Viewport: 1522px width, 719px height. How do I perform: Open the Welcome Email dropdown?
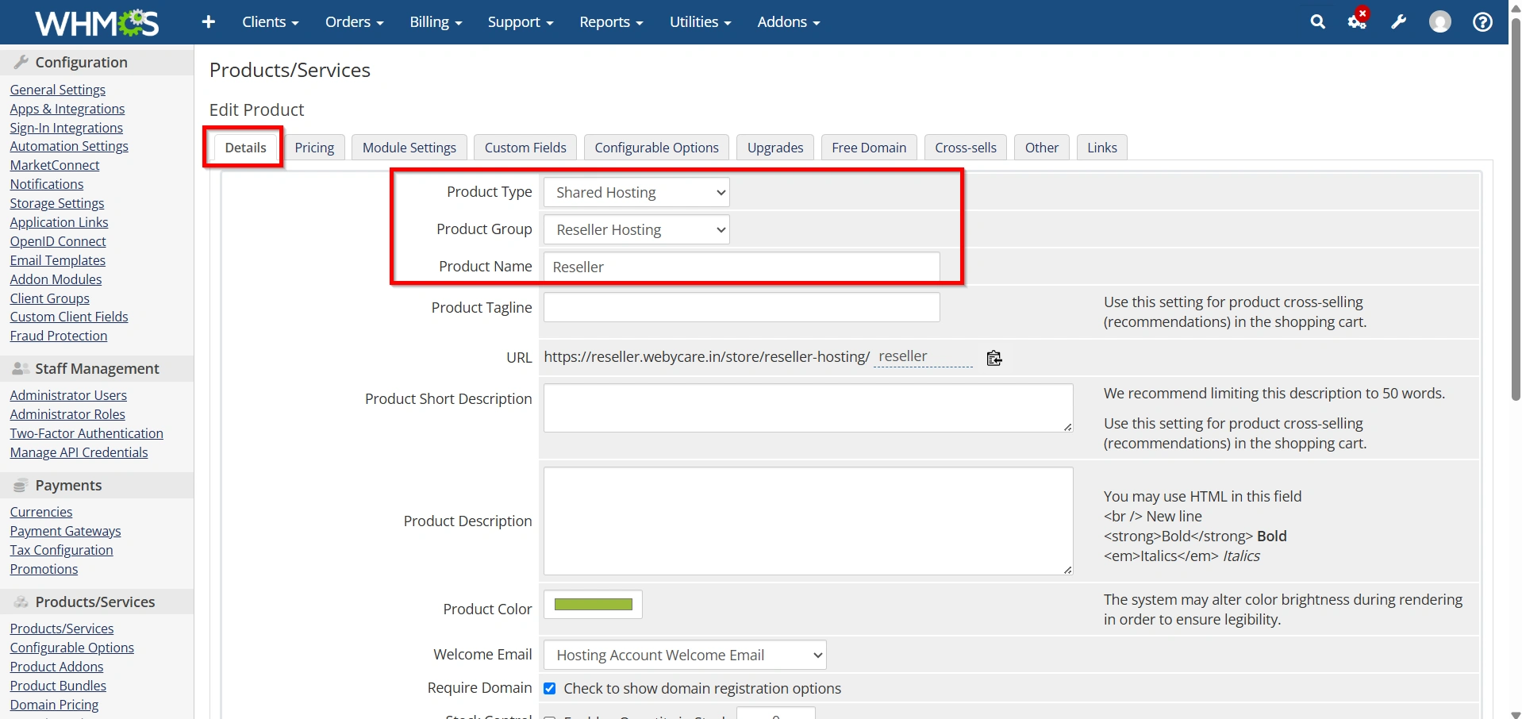[685, 655]
